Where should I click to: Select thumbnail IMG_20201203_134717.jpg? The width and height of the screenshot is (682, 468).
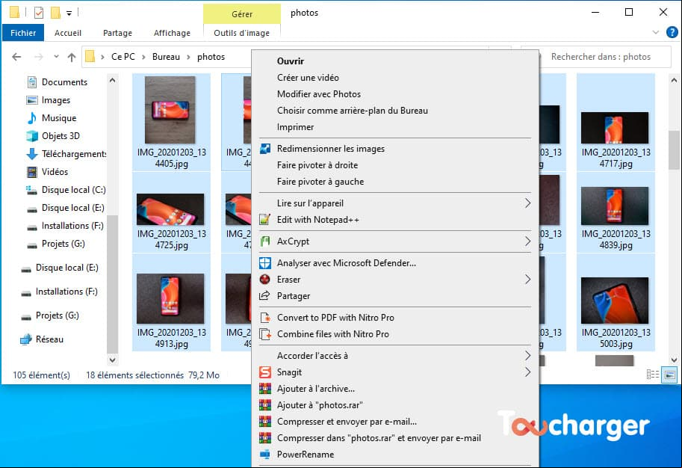click(x=616, y=122)
